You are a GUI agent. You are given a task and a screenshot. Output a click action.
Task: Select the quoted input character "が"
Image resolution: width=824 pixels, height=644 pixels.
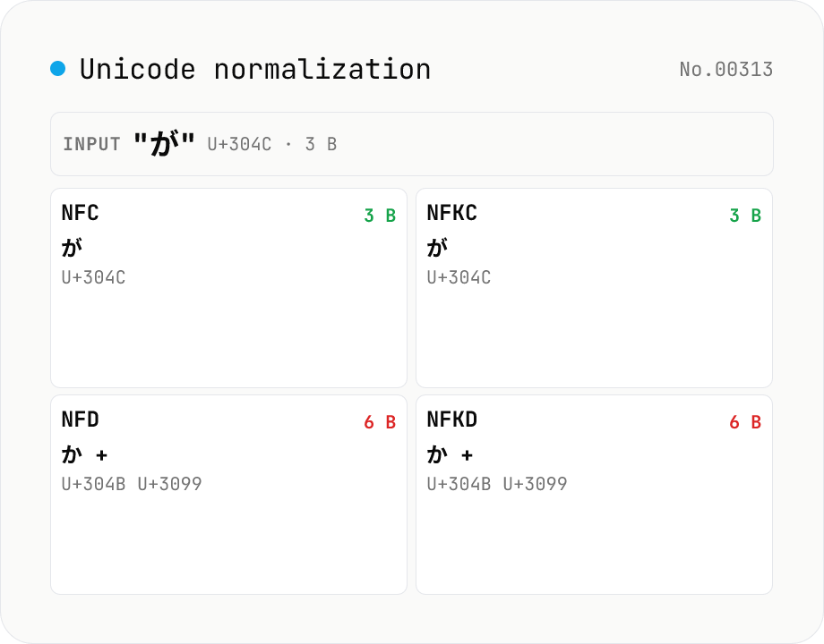click(x=164, y=144)
